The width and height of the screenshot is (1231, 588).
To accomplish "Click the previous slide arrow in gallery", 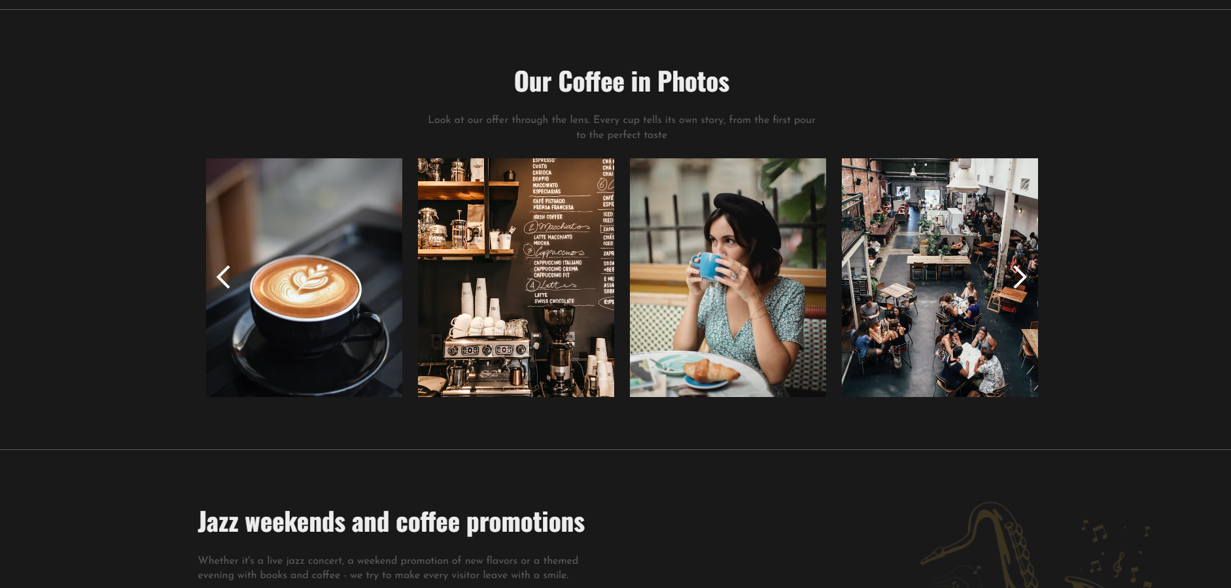I will (223, 277).
